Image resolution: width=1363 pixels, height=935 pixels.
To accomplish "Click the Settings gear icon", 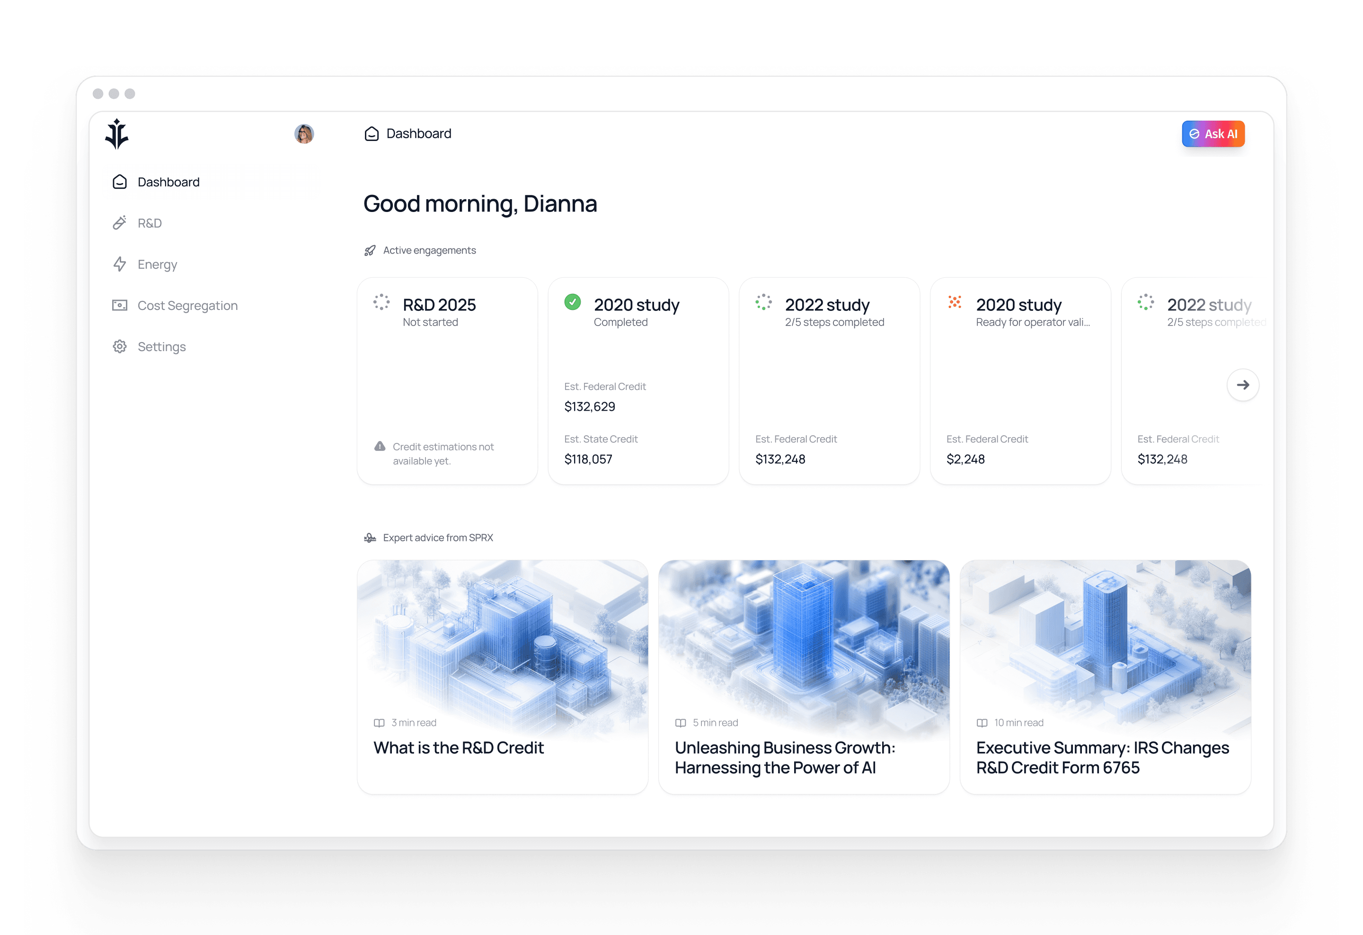I will pyautogui.click(x=120, y=346).
